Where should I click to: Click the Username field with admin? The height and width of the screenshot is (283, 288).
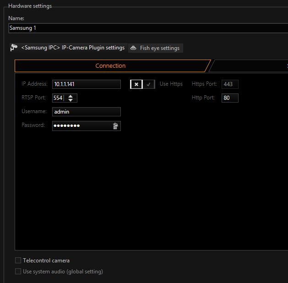(x=86, y=112)
